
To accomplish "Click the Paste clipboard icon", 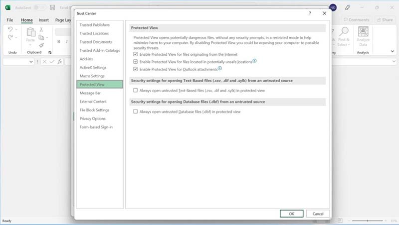I will (x=30, y=32).
